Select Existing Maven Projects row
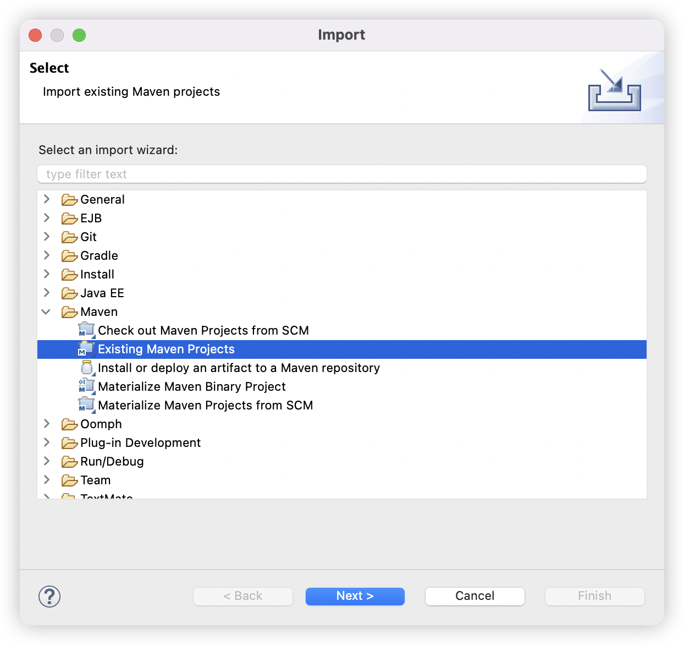684x645 pixels. coord(342,349)
